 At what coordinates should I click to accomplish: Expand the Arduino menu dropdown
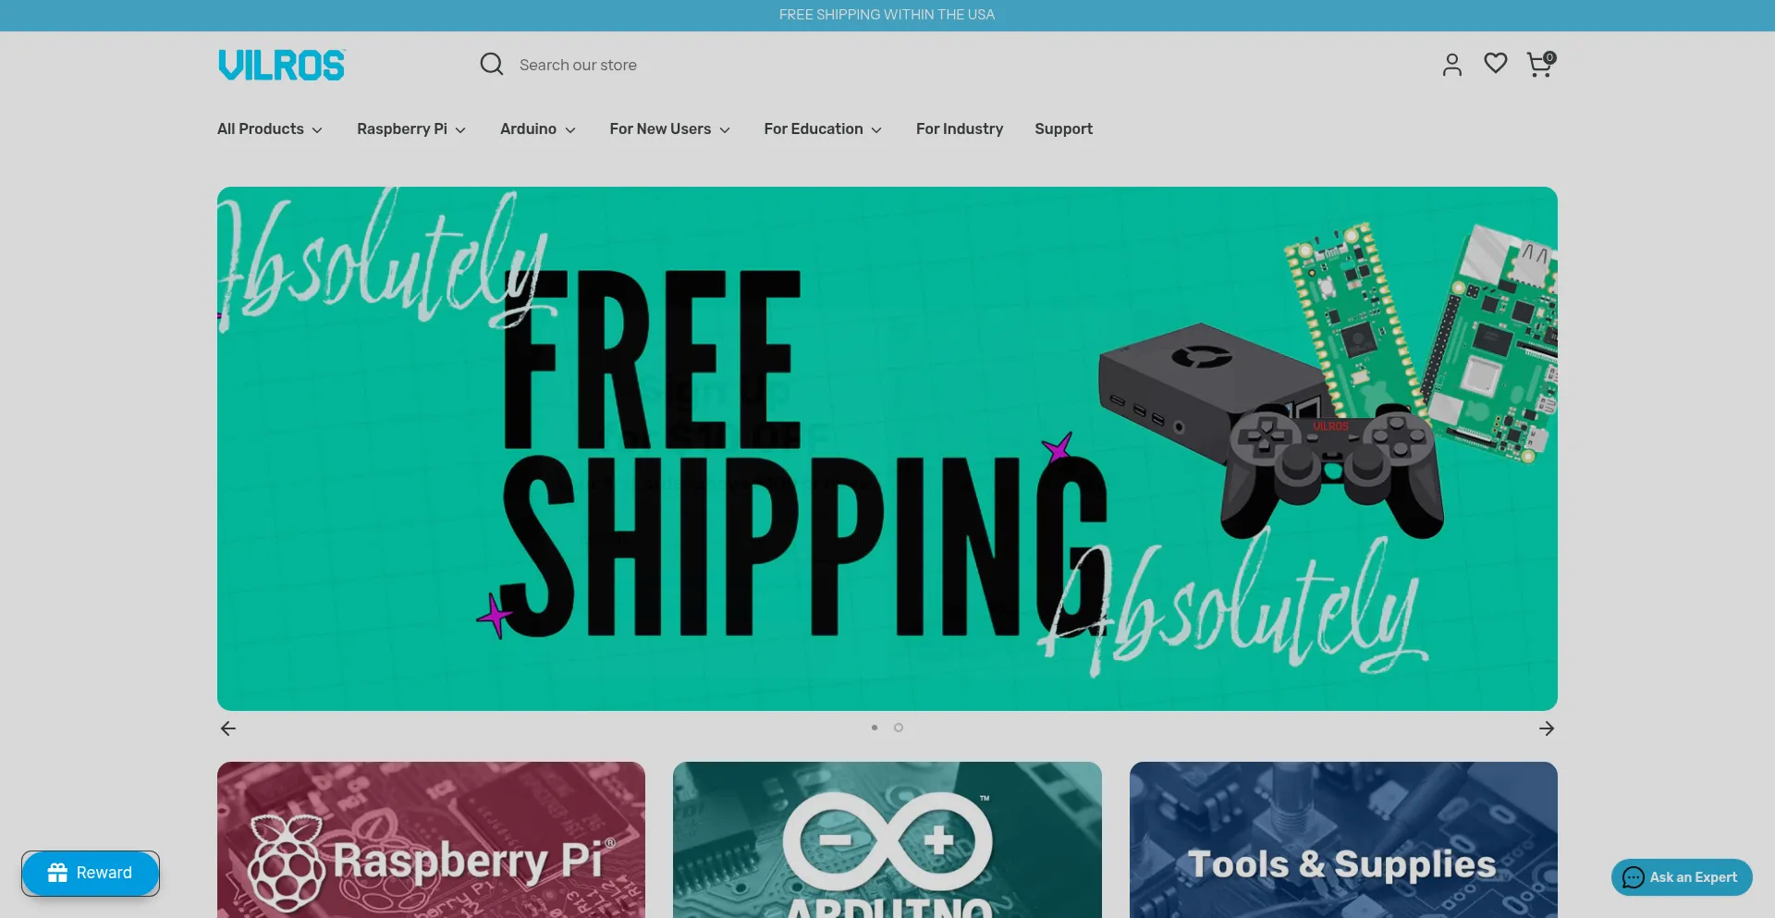click(538, 129)
